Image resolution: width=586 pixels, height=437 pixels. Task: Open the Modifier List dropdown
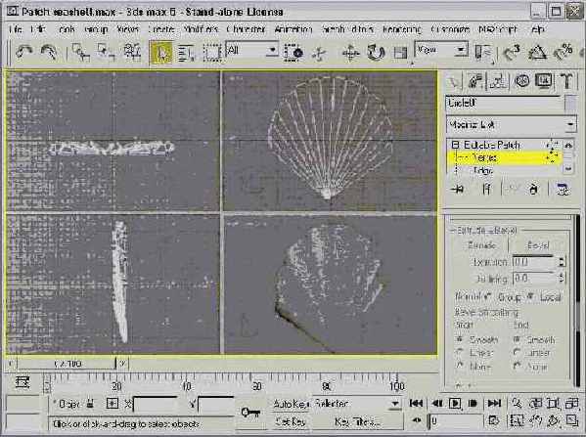coord(511,124)
